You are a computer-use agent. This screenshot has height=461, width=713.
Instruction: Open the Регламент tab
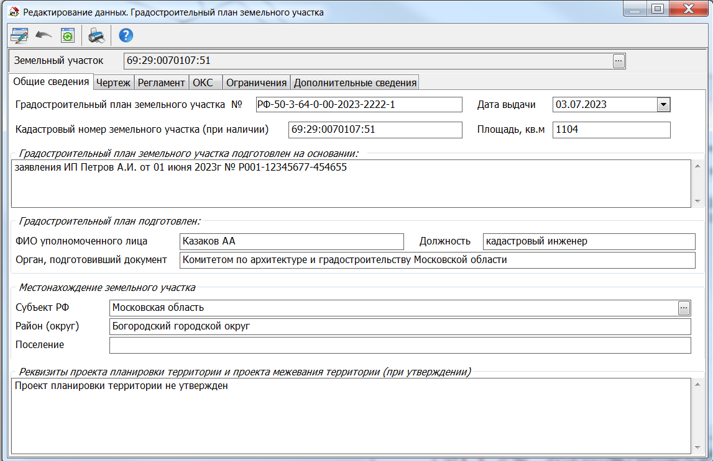pos(161,81)
